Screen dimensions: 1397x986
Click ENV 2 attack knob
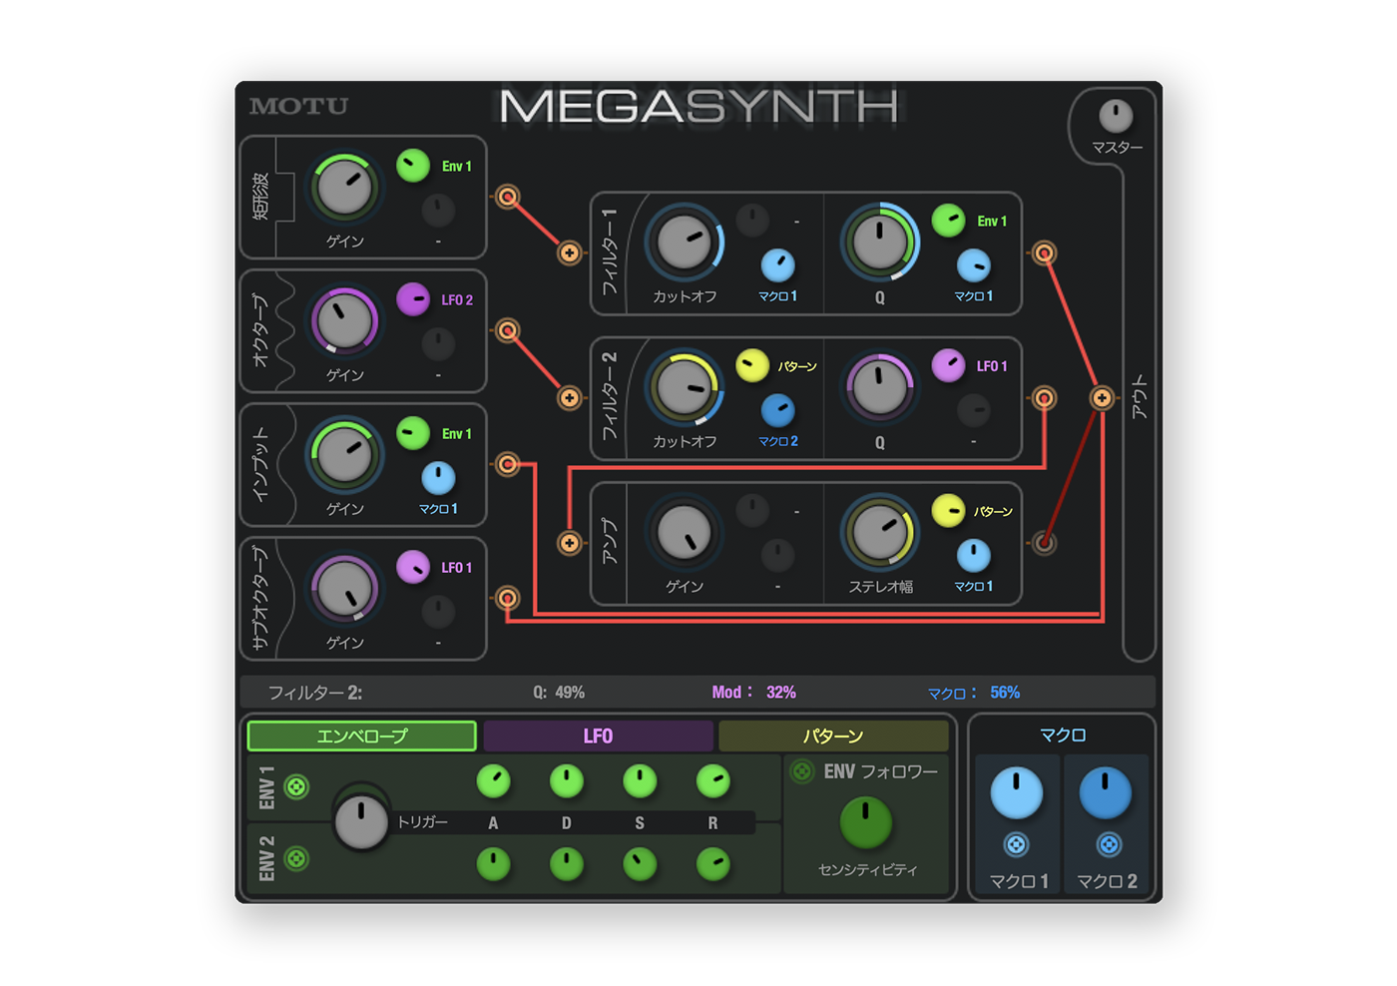pyautogui.click(x=493, y=864)
